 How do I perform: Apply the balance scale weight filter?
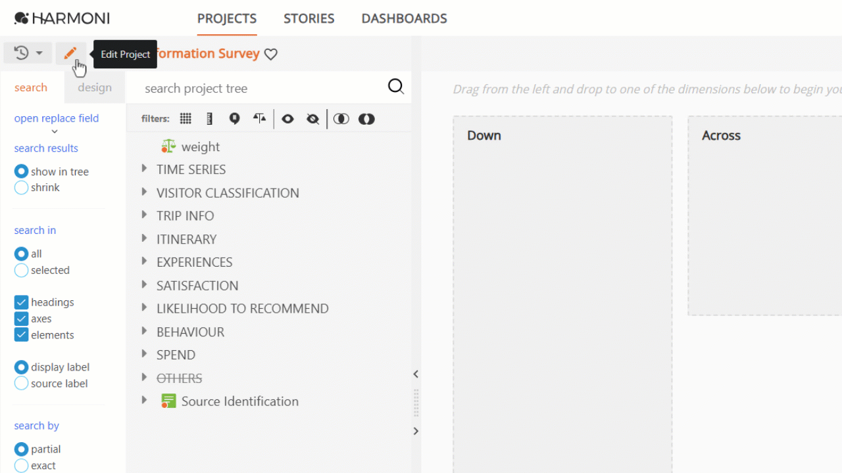pyautogui.click(x=260, y=119)
